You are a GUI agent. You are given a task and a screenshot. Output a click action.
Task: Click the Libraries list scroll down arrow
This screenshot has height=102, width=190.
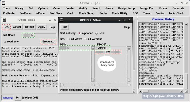[129, 80]
